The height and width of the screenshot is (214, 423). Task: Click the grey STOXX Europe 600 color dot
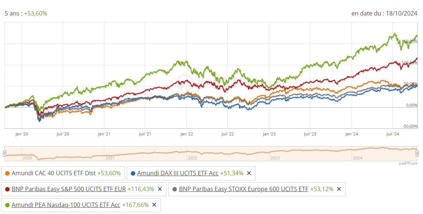[175, 189]
